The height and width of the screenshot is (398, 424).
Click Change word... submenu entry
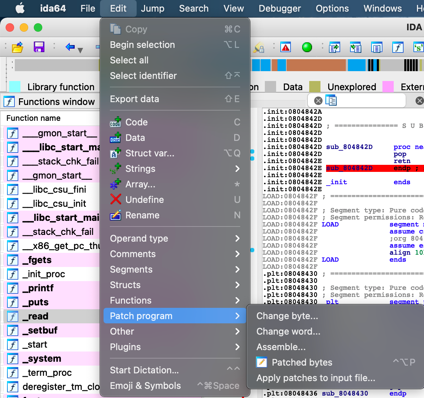click(337, 331)
